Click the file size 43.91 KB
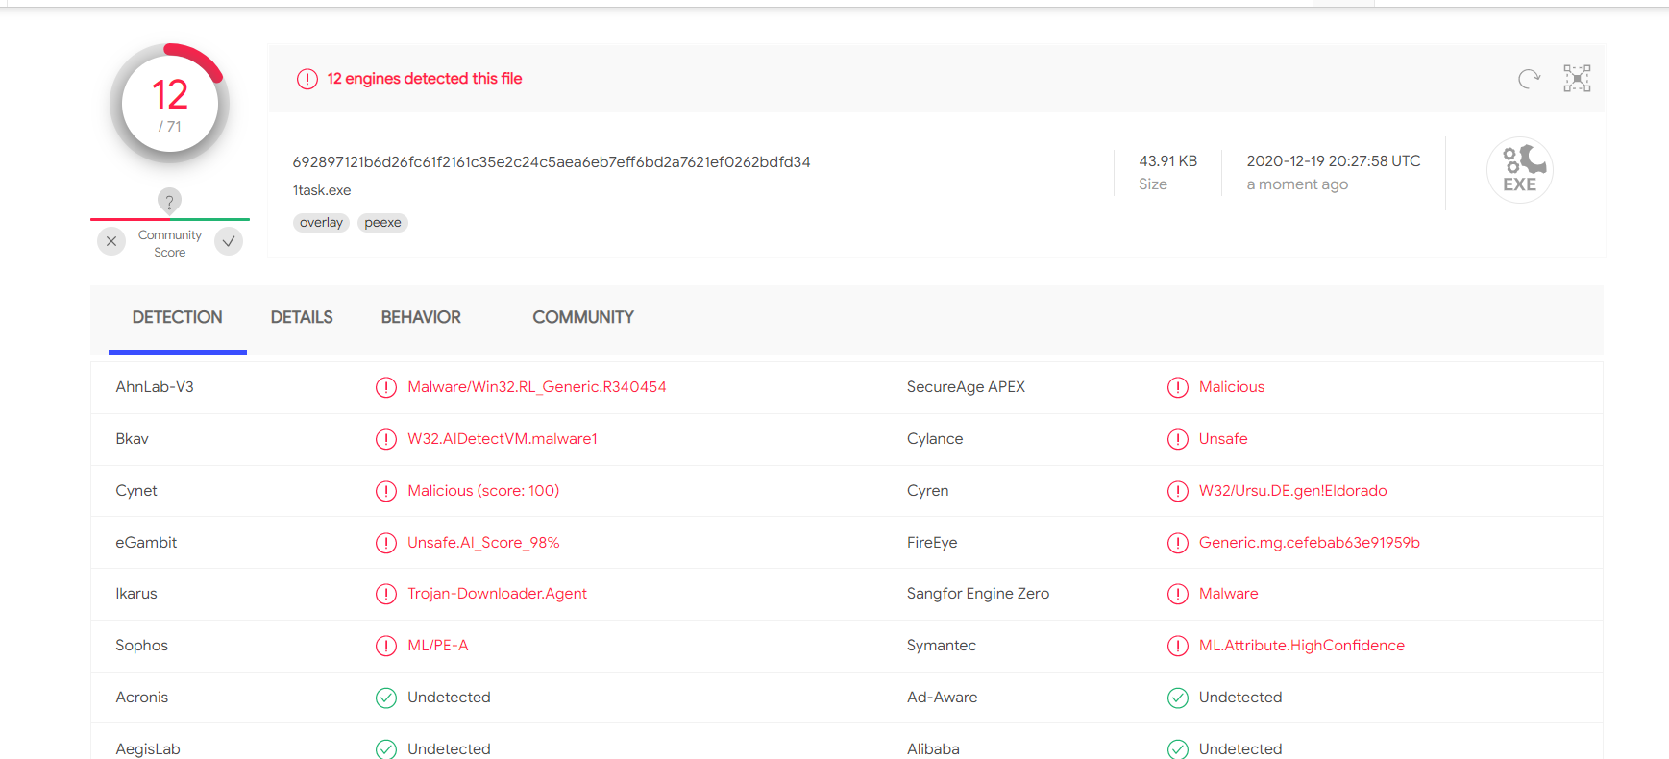Image resolution: width=1669 pixels, height=759 pixels. [x=1168, y=161]
